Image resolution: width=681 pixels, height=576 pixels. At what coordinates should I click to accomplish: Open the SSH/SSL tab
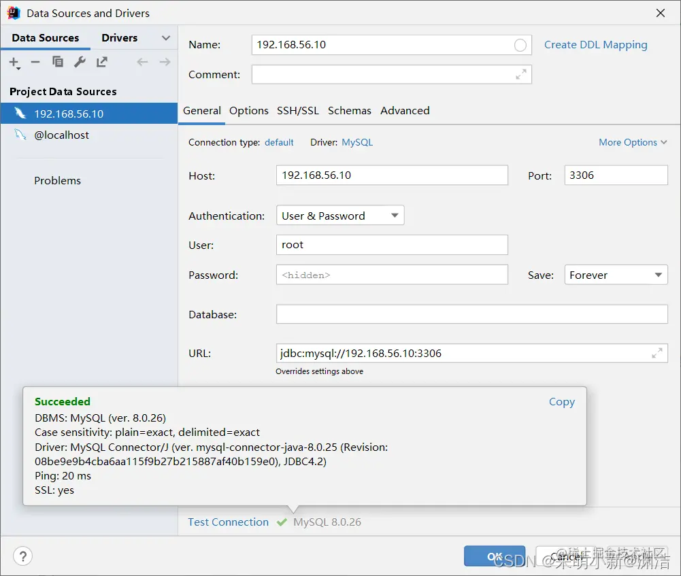[x=298, y=111]
